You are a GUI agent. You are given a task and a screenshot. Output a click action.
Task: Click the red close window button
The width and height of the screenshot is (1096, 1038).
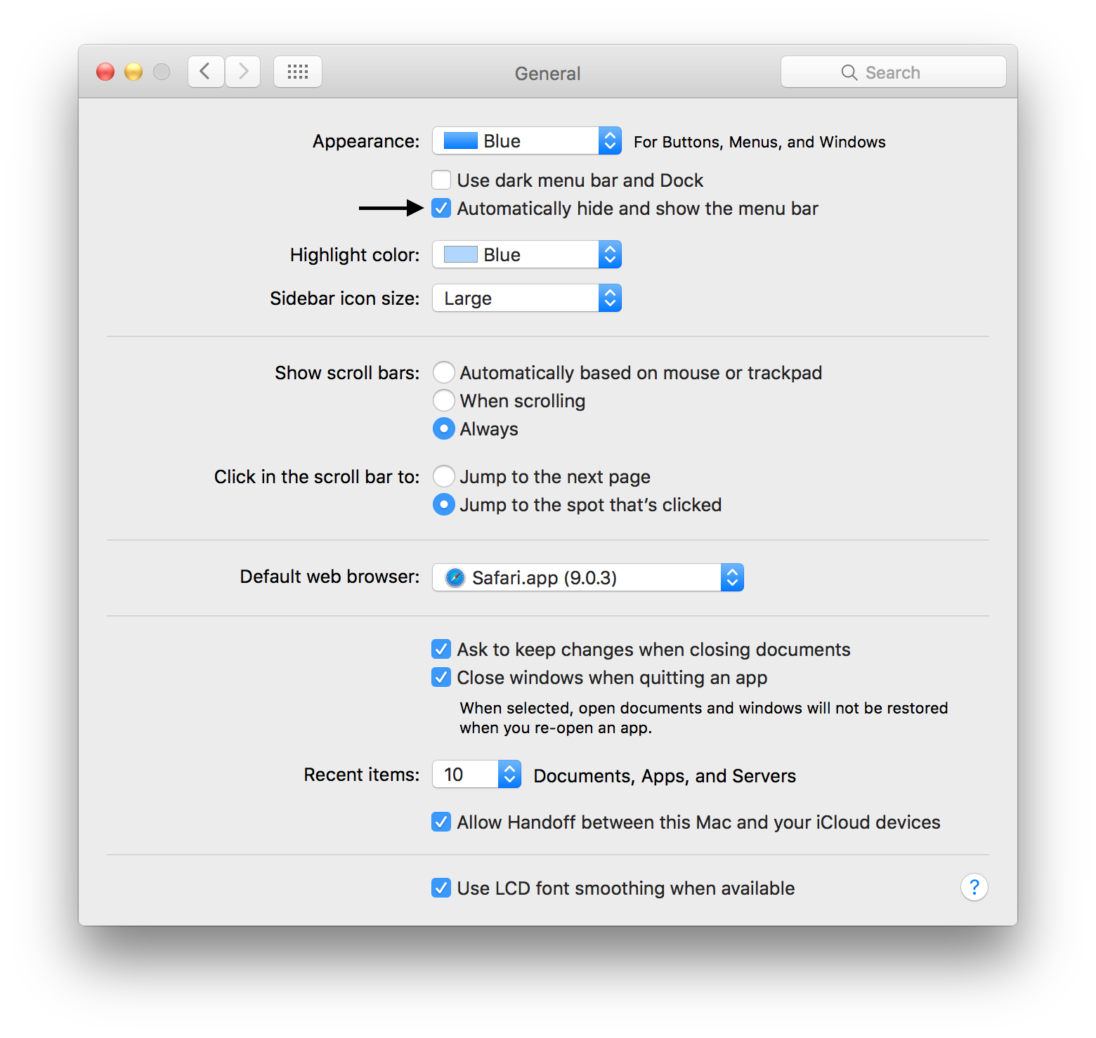[105, 72]
